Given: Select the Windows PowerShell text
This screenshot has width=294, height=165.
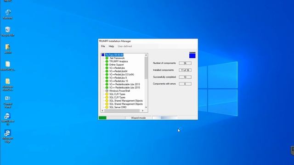Looking at the screenshot, I should 119,91.
